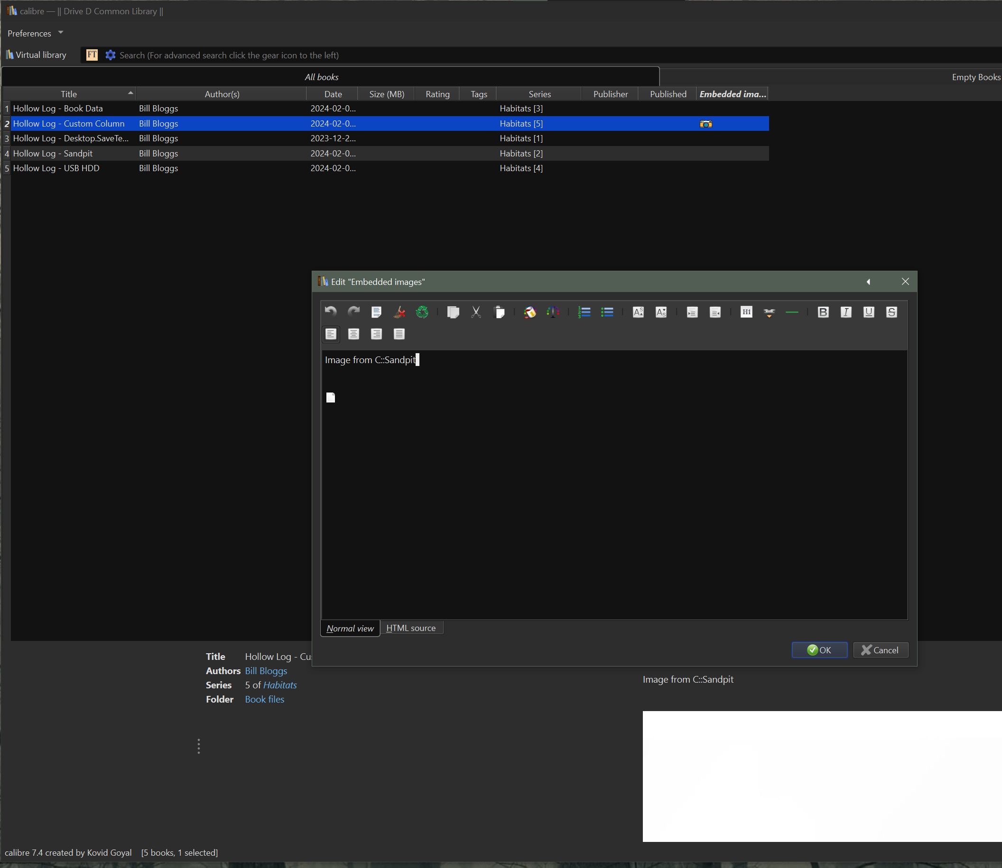
Task: Paste from clipboard icon in editor toolbar
Action: click(499, 312)
